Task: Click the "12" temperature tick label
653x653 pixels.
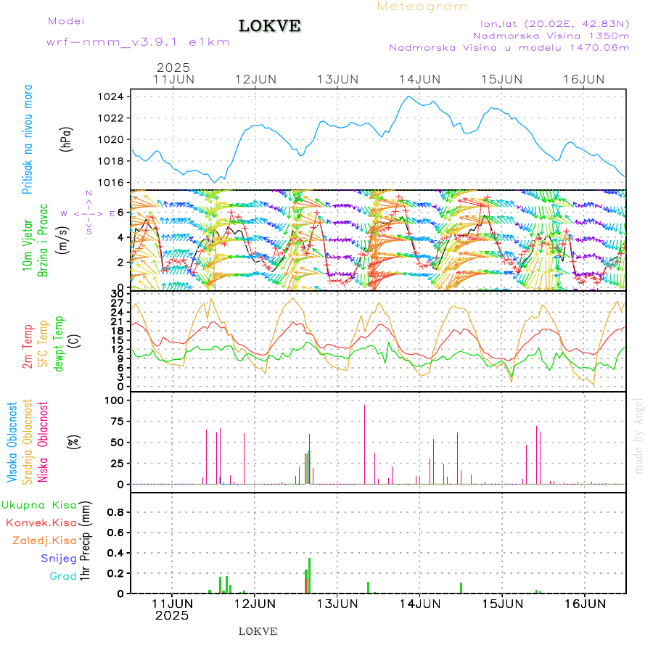Action: pyautogui.click(x=118, y=350)
